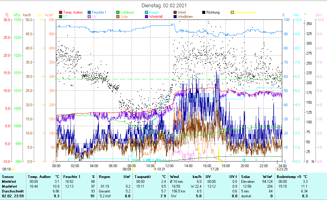Click the black Richtung legend square
The width and height of the screenshot is (327, 200).
click(x=204, y=13)
